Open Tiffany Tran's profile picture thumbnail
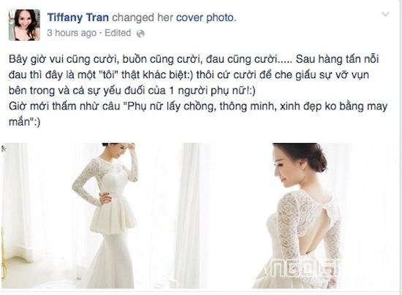 [x=24, y=25]
